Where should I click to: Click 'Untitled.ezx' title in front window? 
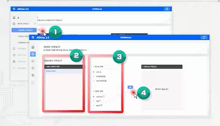click(x=126, y=37)
